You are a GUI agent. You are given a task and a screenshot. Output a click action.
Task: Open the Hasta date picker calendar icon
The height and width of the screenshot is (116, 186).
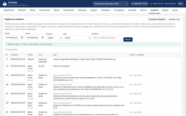point(42,38)
